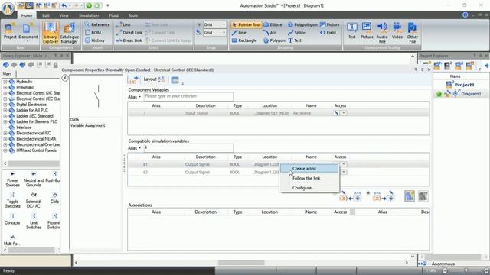Insert a Field from Drawing group
Image resolution: width=490 pixels, height=275 pixels.
(328, 32)
